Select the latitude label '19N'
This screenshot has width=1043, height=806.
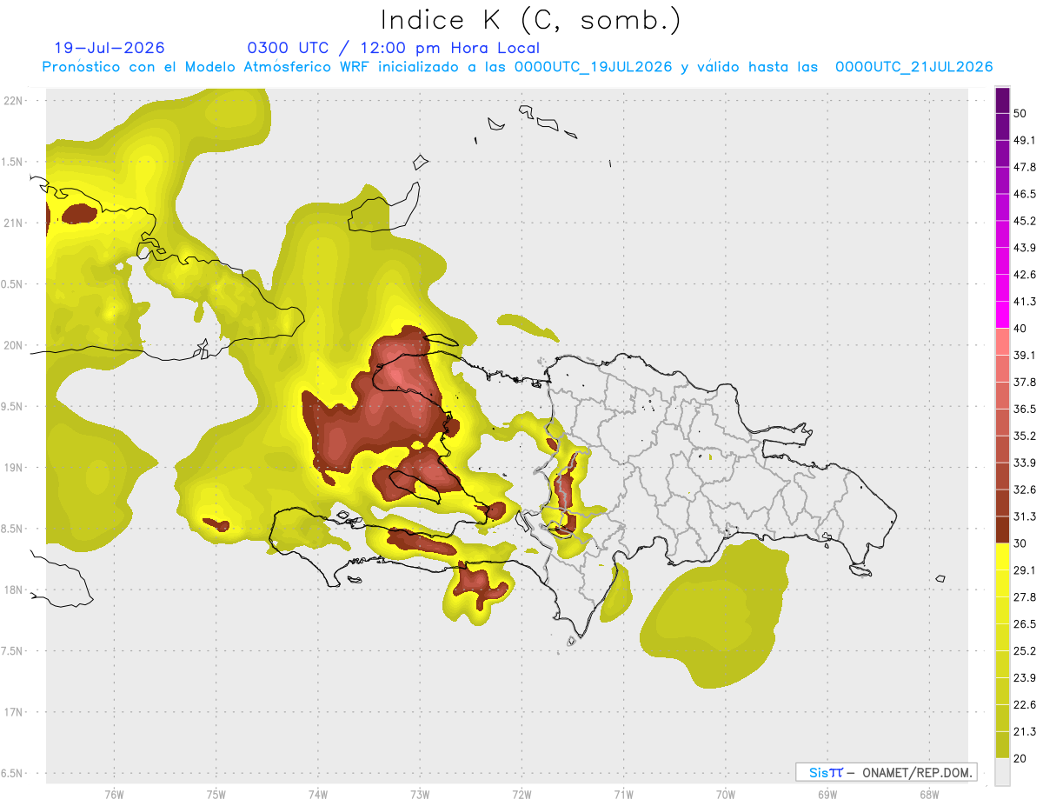click(x=13, y=468)
